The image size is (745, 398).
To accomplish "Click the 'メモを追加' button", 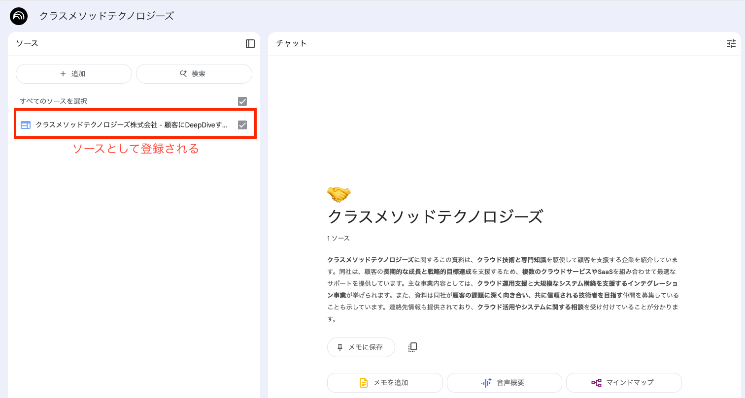I will tap(385, 382).
